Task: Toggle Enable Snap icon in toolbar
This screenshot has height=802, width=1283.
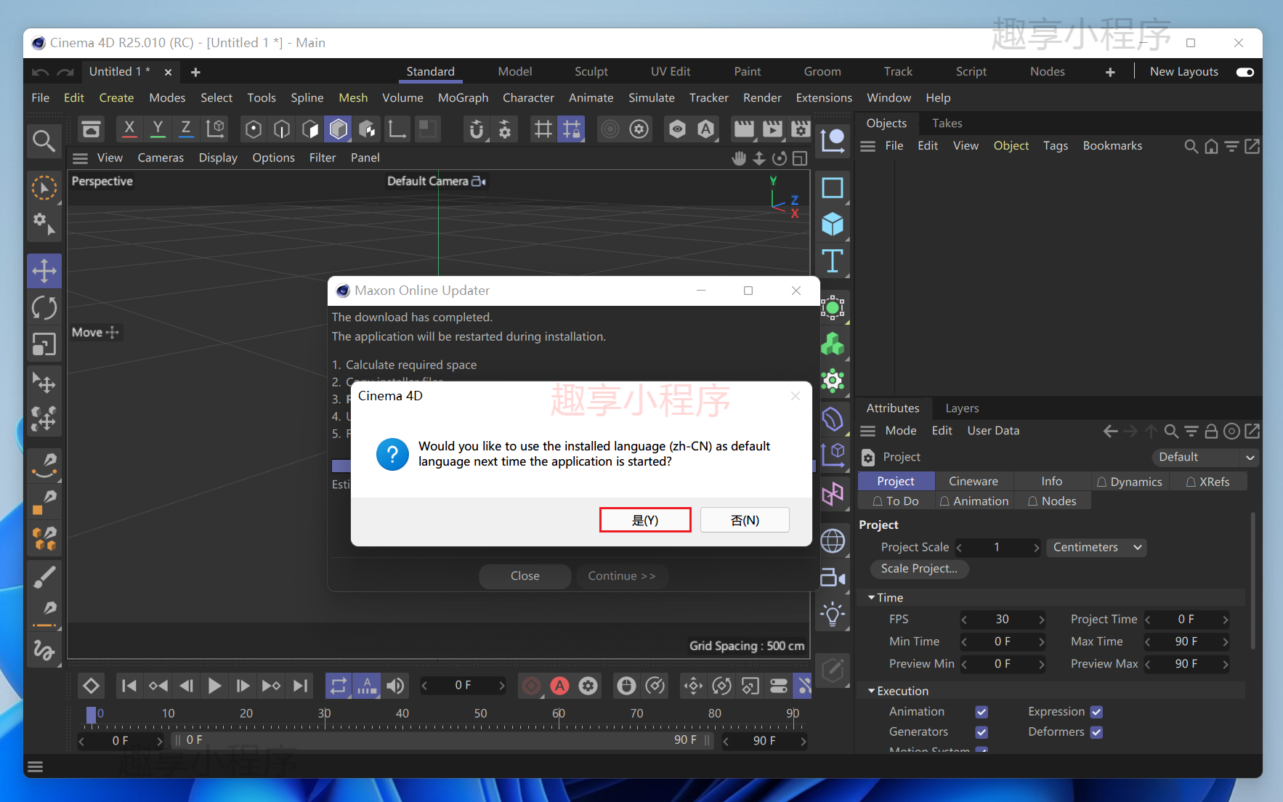Action: coord(476,129)
